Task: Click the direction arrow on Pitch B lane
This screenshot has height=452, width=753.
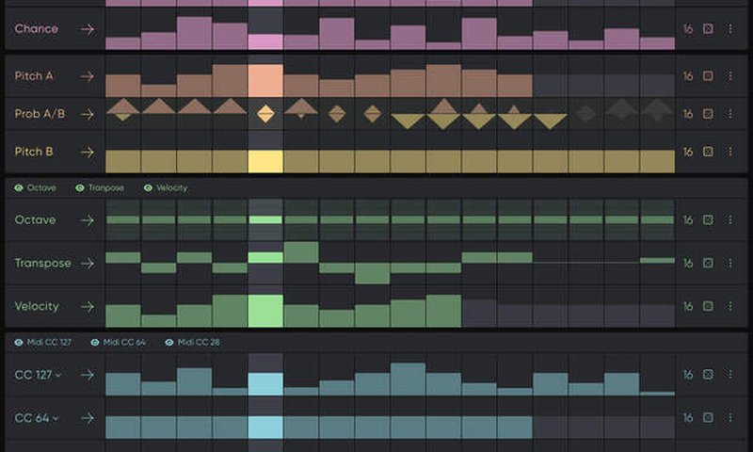Action: [x=87, y=152]
